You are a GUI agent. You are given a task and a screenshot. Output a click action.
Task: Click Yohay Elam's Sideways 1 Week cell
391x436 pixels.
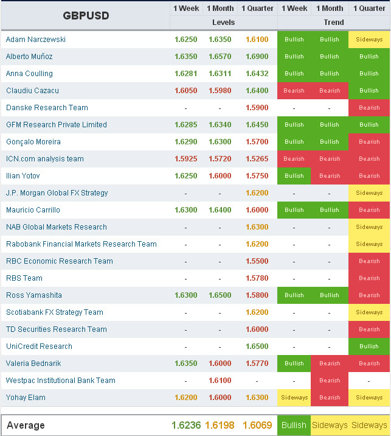point(294,398)
